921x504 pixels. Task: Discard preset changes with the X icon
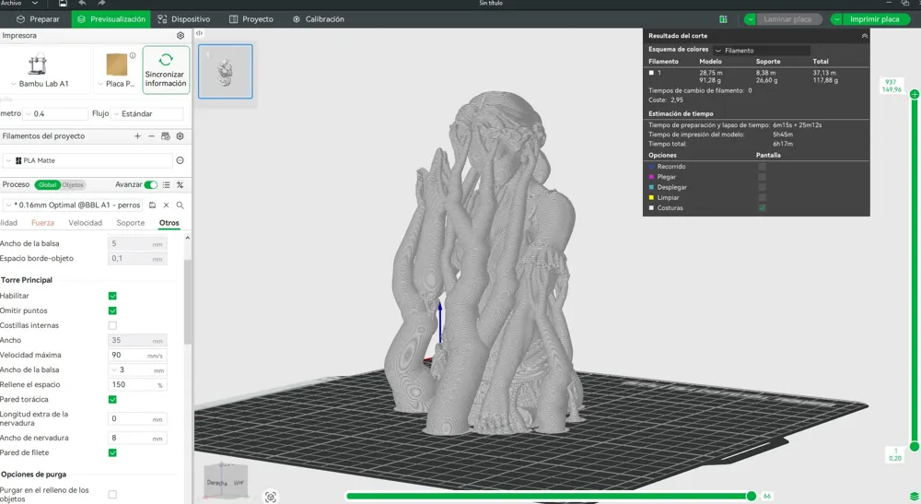coord(166,205)
